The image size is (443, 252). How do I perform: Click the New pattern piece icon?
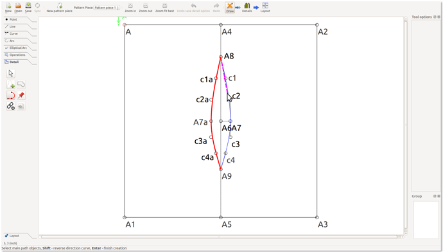click(x=59, y=8)
